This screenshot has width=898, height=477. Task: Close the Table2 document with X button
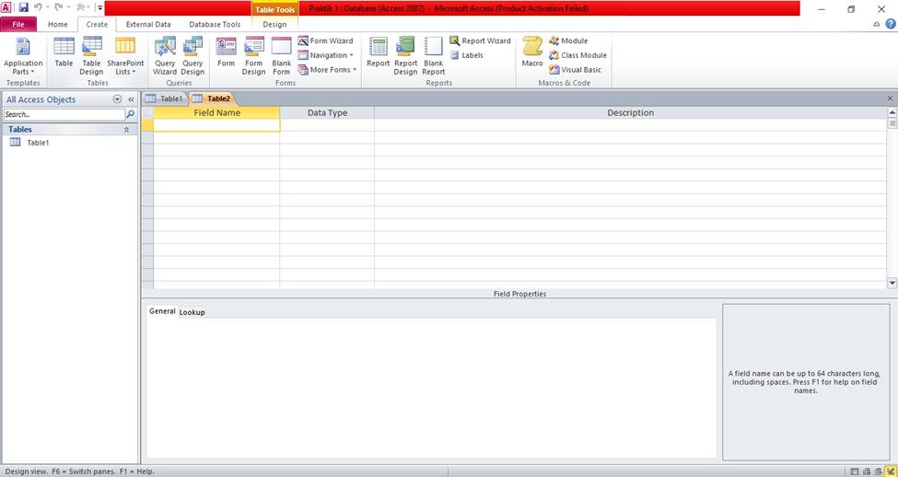coord(890,99)
